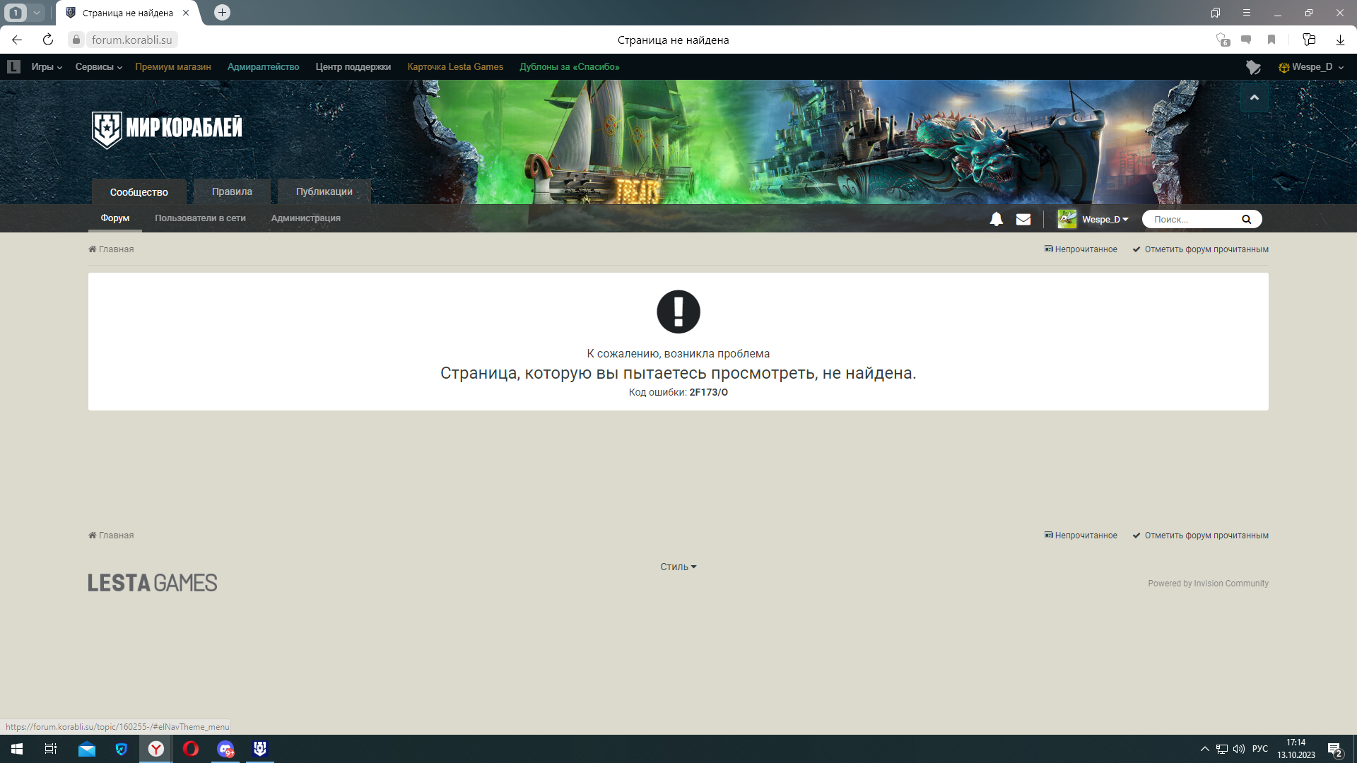Click the Премиум магазин link
1357x763 pixels.
coord(172,66)
